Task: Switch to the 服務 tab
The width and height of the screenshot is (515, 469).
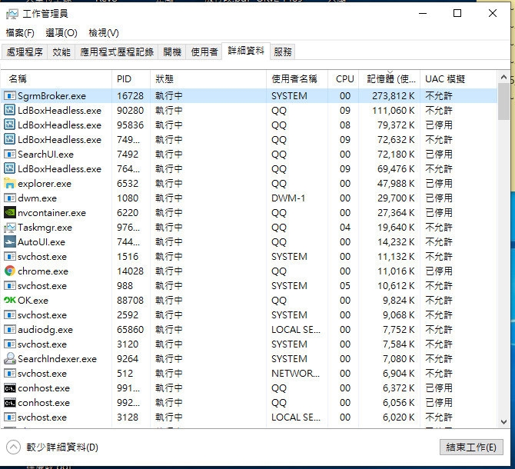Action: (x=282, y=52)
